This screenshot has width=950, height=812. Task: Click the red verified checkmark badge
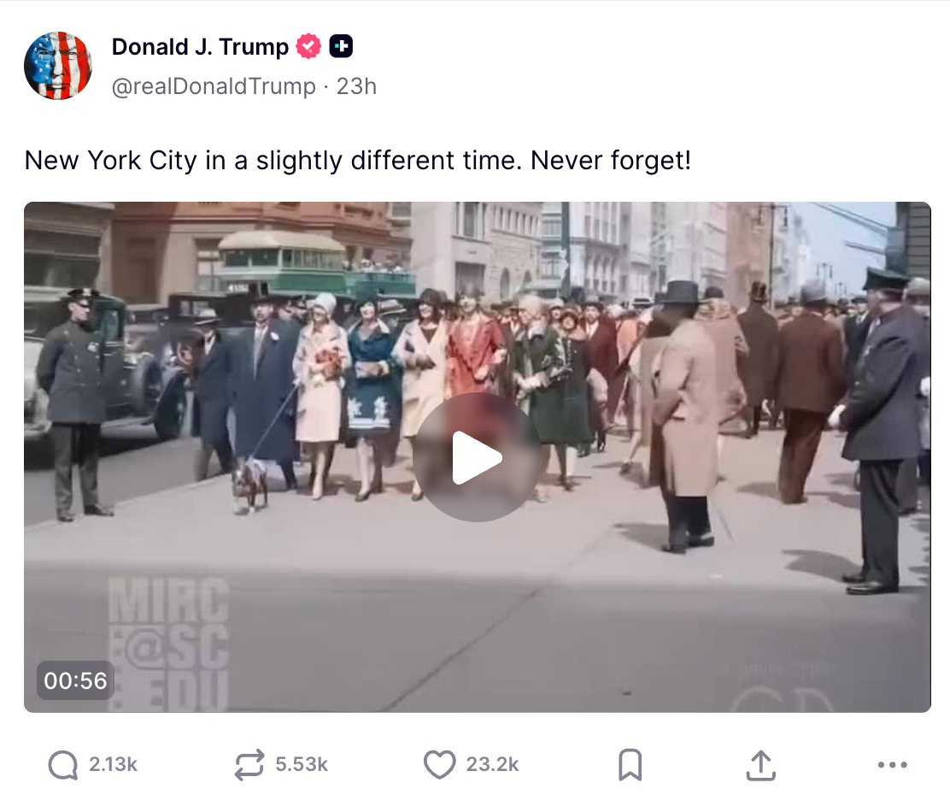click(308, 46)
